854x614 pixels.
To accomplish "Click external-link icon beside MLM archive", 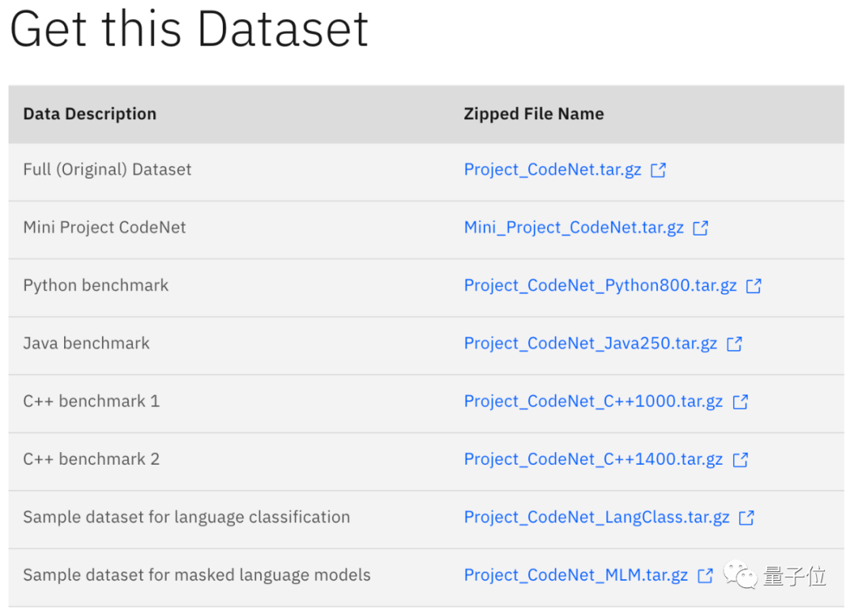I will pos(705,575).
